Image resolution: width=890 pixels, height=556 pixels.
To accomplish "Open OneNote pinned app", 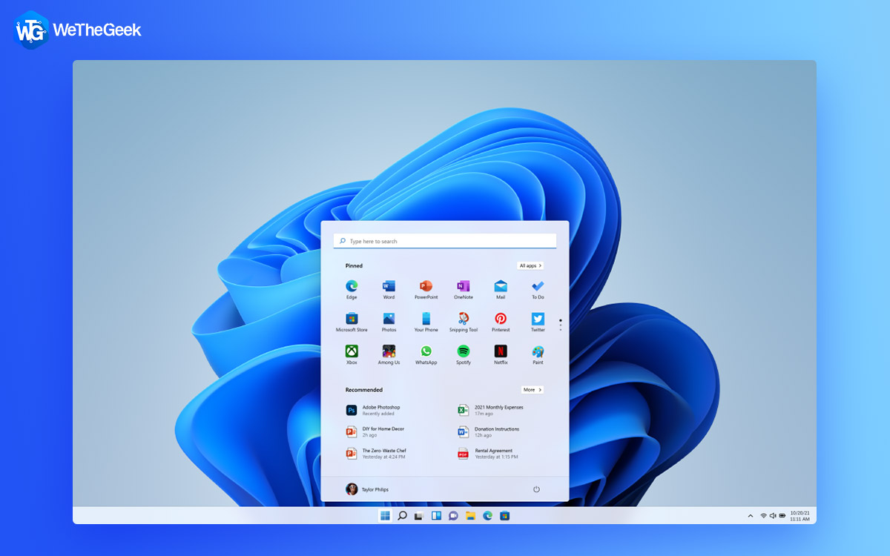I will point(464,289).
